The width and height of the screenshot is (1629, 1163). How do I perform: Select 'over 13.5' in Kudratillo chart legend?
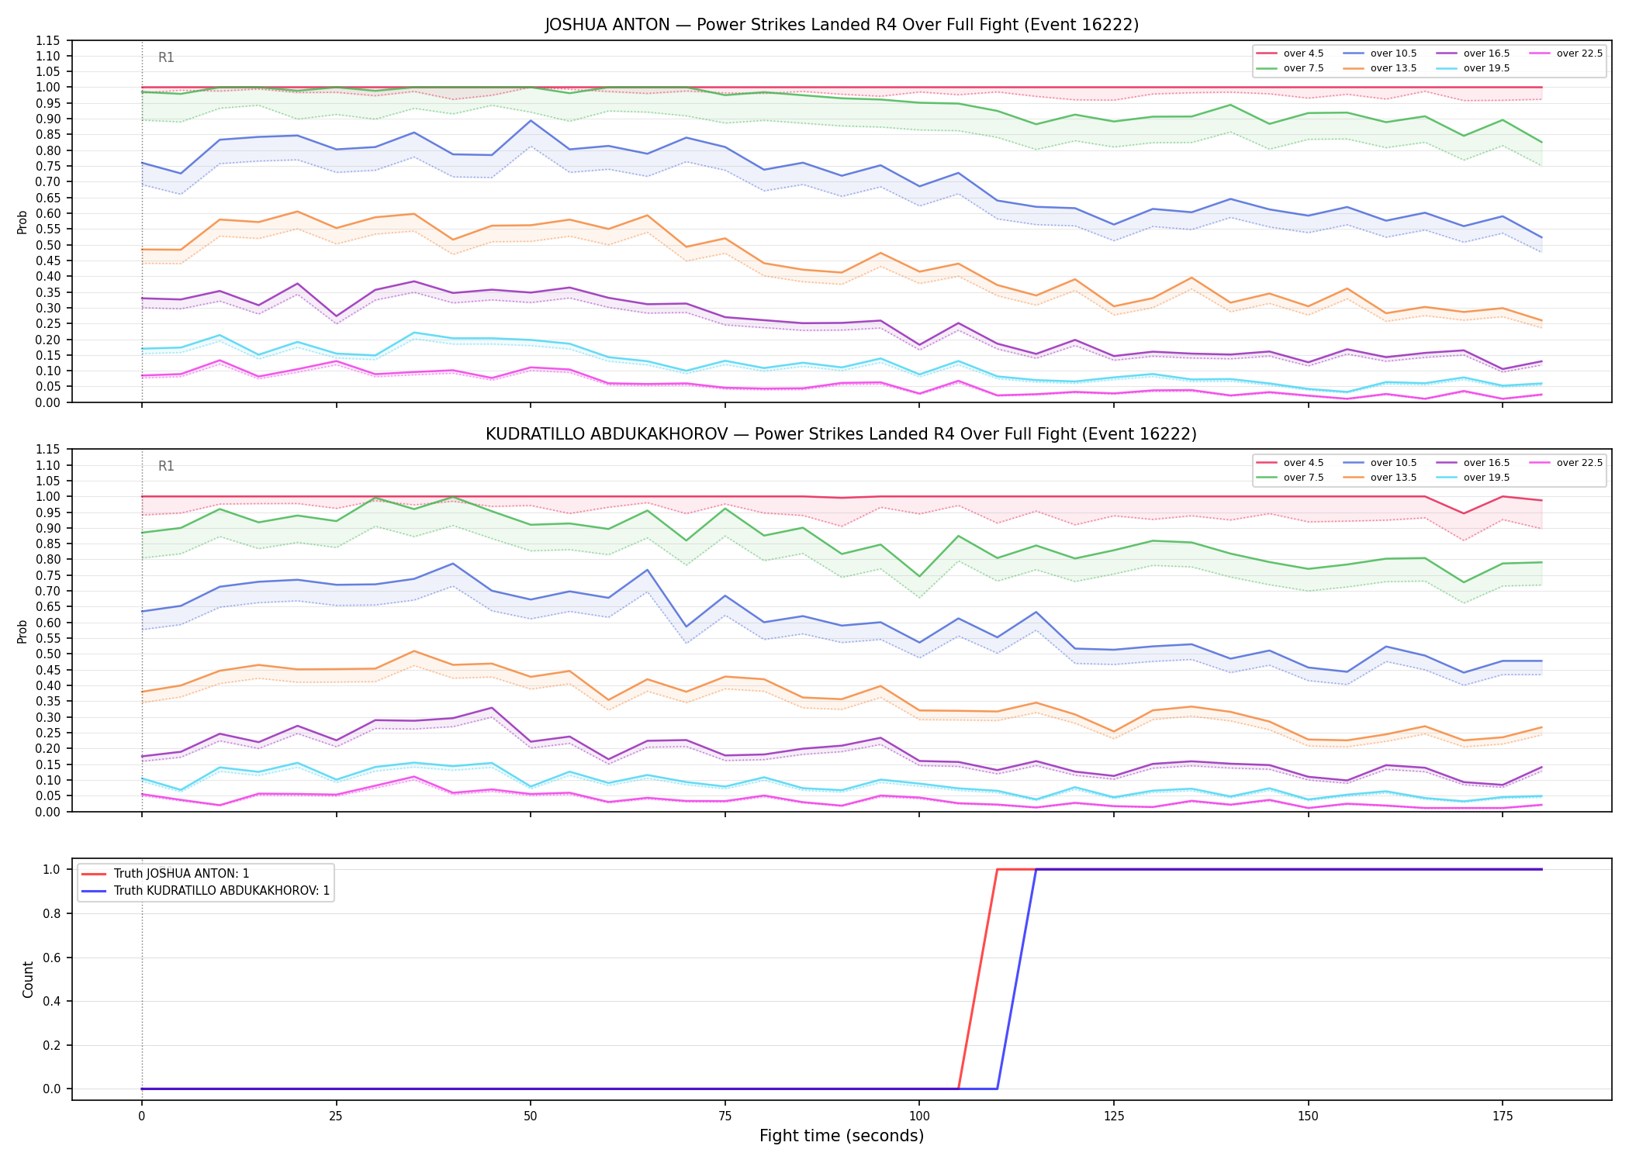tap(1379, 478)
